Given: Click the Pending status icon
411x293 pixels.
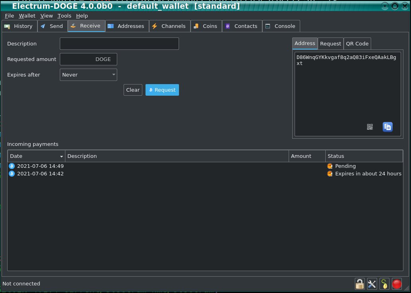Looking at the screenshot, I should pyautogui.click(x=330, y=166).
